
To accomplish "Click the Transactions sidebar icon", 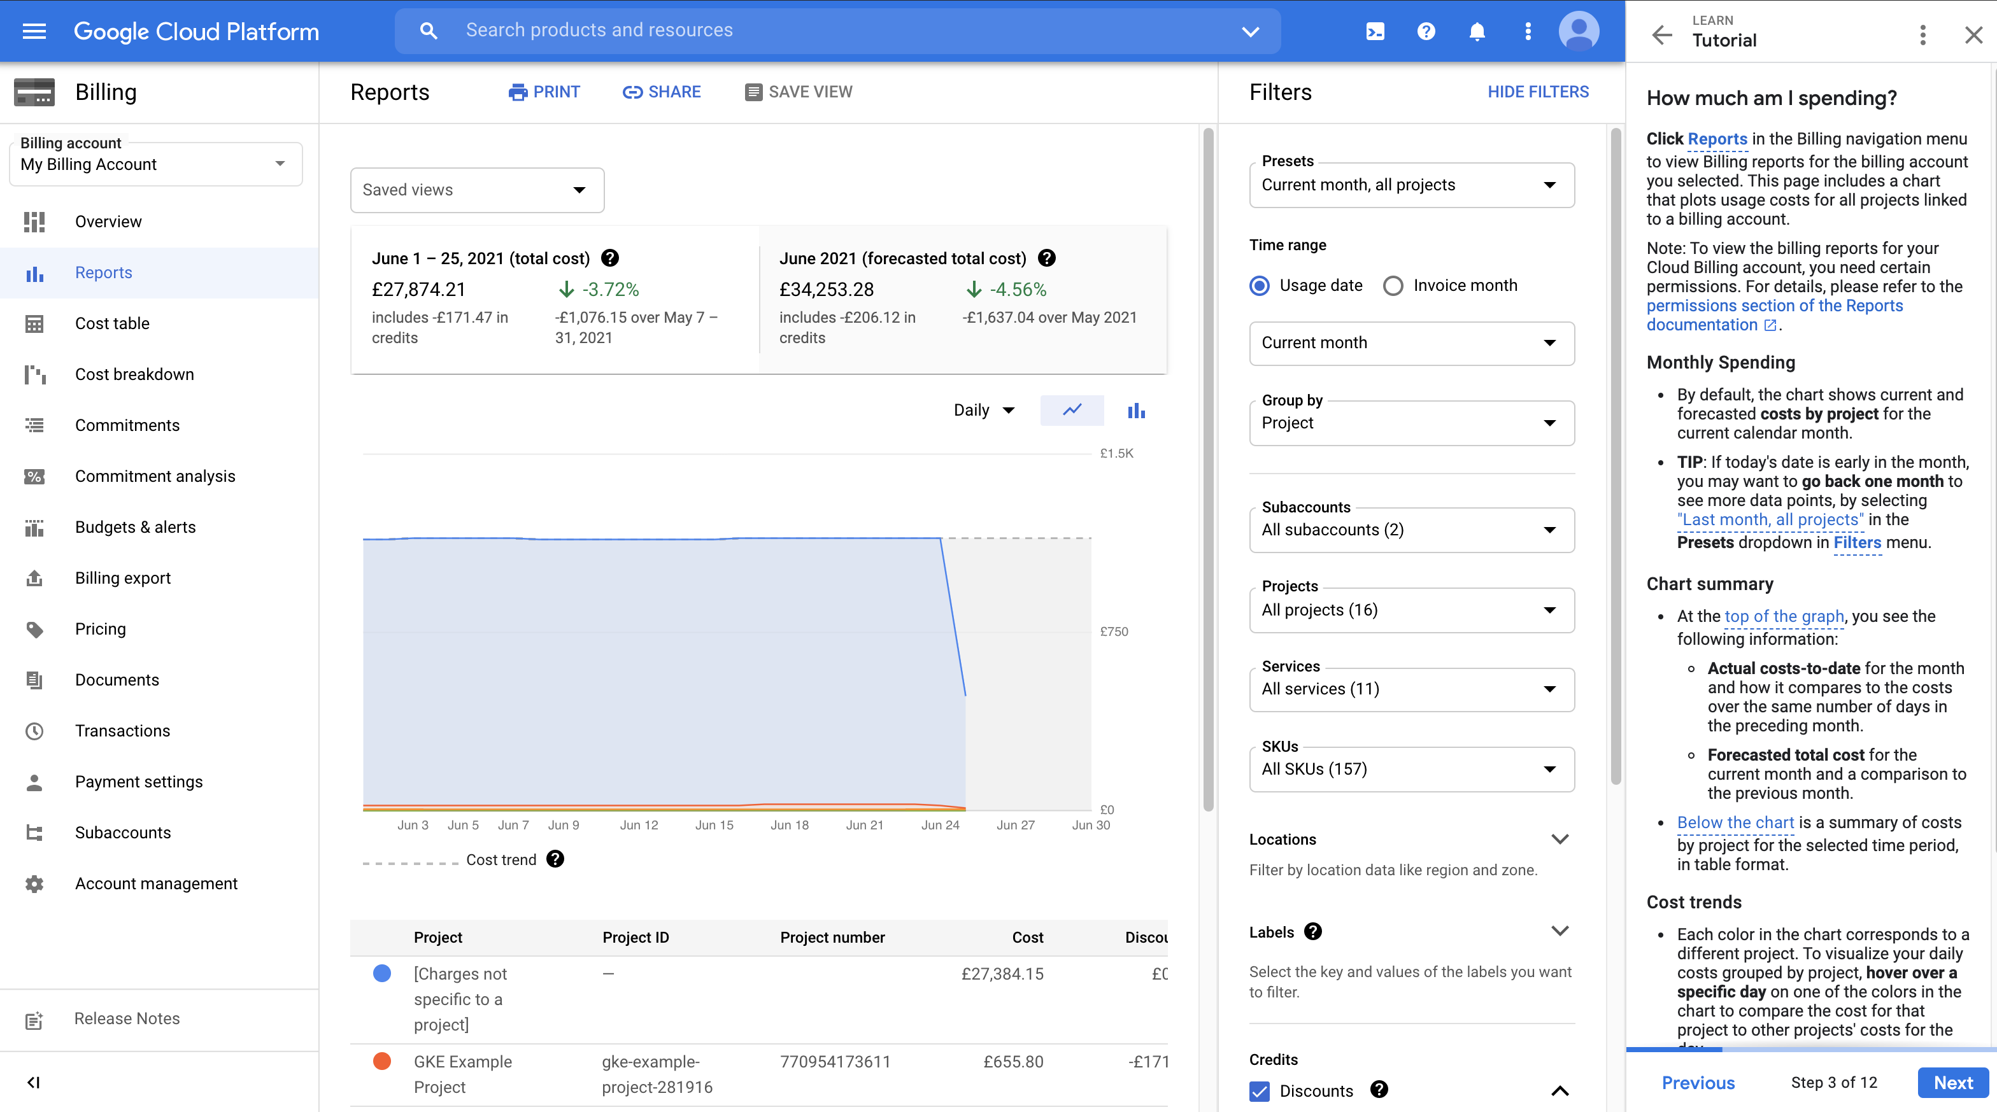I will point(36,730).
